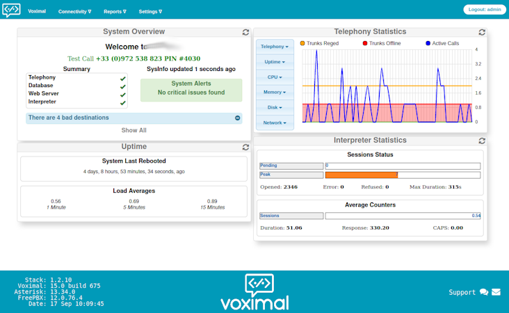Click Show All in System Overview
509x313 pixels.
coord(134,130)
